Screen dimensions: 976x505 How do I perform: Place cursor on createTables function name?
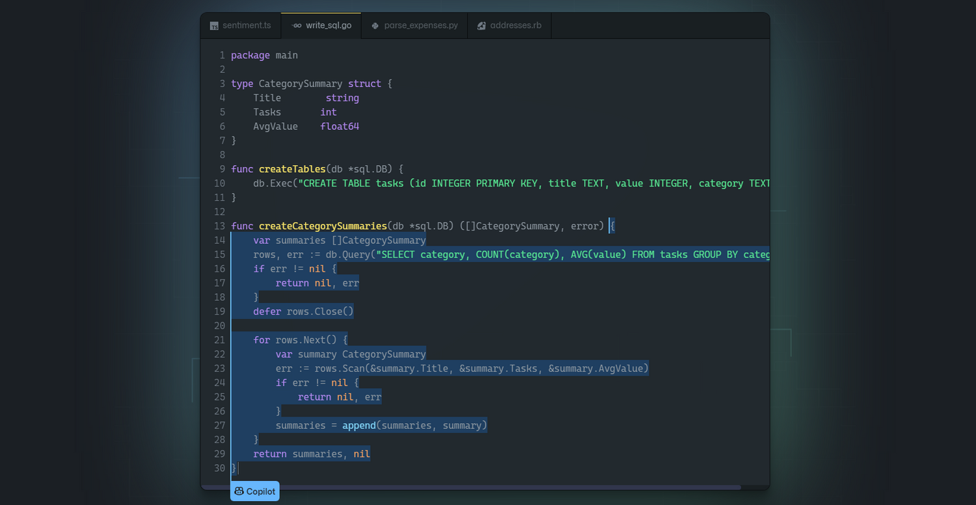(291, 169)
